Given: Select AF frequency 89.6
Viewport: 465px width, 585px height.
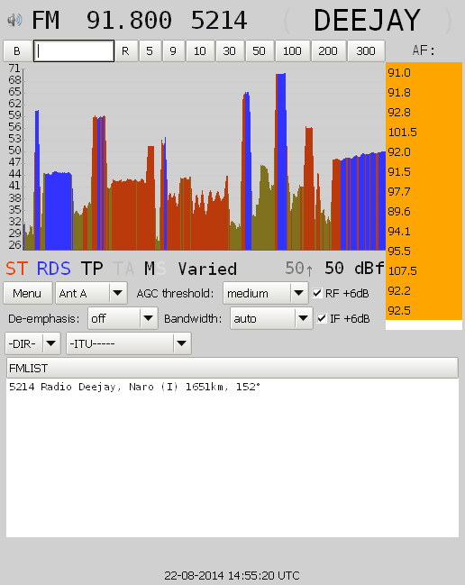Looking at the screenshot, I should 424,211.
